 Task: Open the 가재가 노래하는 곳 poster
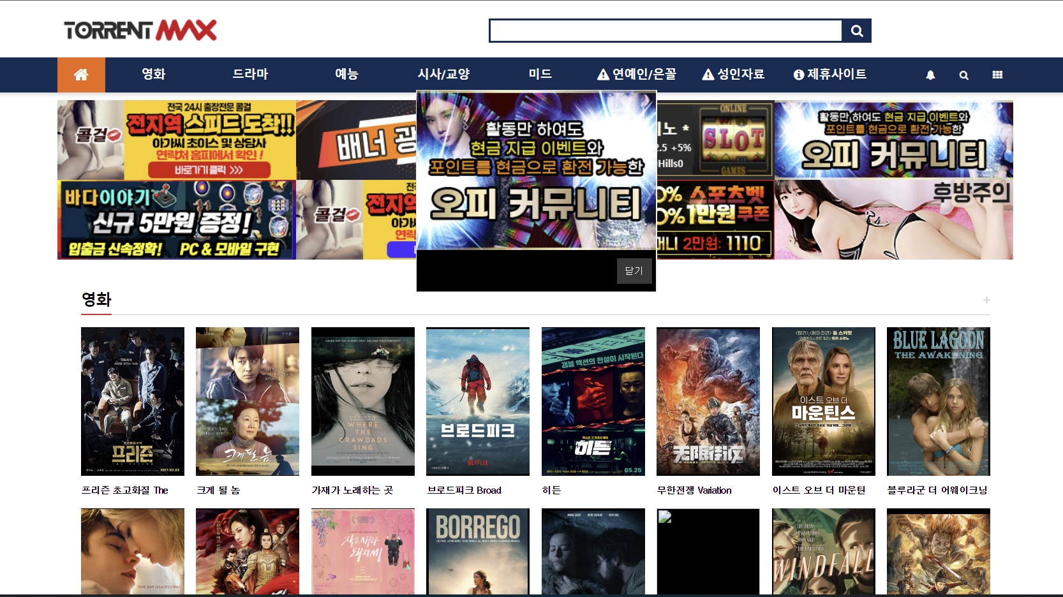click(363, 401)
